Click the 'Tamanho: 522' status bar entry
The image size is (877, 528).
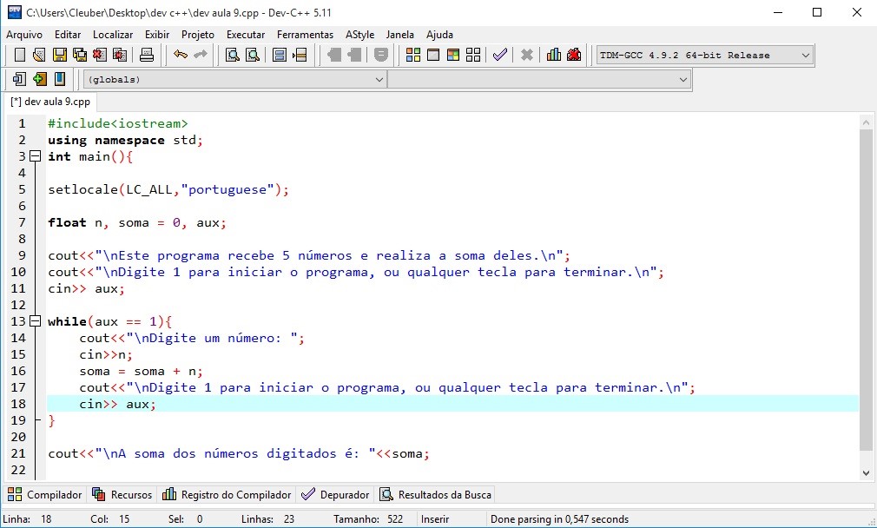(368, 519)
